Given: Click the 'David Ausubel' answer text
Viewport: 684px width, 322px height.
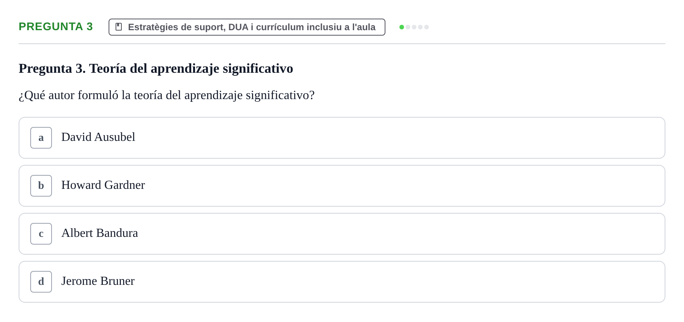Looking at the screenshot, I should (x=98, y=137).
